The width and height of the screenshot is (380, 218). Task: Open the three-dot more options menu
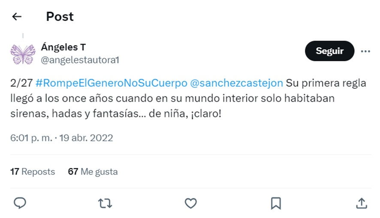[365, 51]
